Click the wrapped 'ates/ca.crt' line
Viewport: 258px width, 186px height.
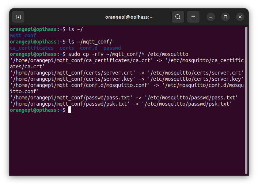pyautogui.click(x=27, y=67)
